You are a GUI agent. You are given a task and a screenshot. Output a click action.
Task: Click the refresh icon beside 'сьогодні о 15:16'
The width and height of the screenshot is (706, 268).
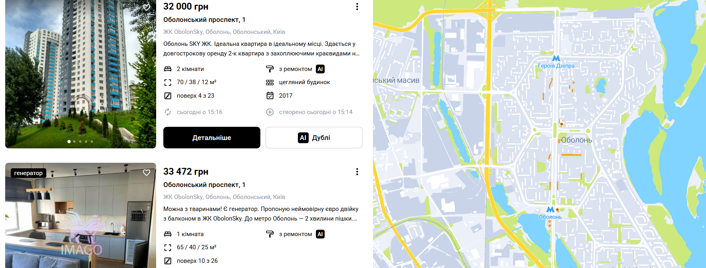(x=168, y=112)
